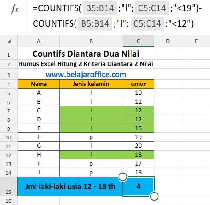Screen dimensions: 210x205
Task: Click age cell '20' in row 11
Action: click(x=138, y=146)
